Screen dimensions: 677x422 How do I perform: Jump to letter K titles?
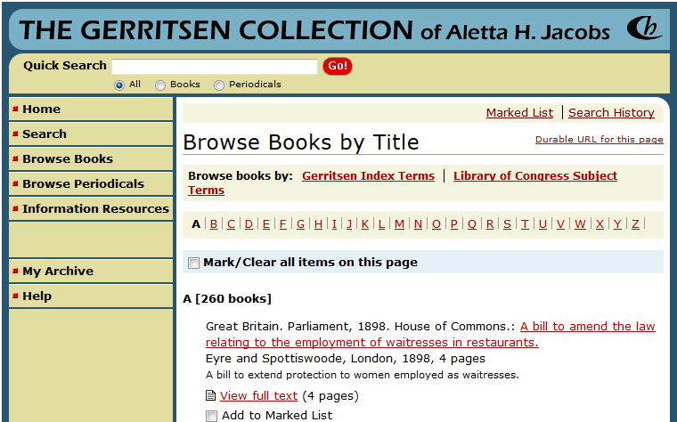coord(365,224)
